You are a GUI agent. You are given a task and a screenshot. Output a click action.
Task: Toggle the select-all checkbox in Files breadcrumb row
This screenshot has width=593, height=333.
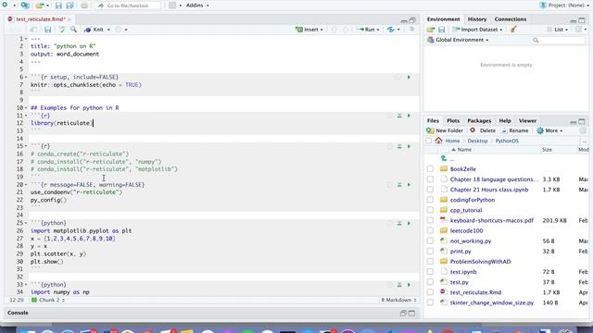[x=428, y=141]
